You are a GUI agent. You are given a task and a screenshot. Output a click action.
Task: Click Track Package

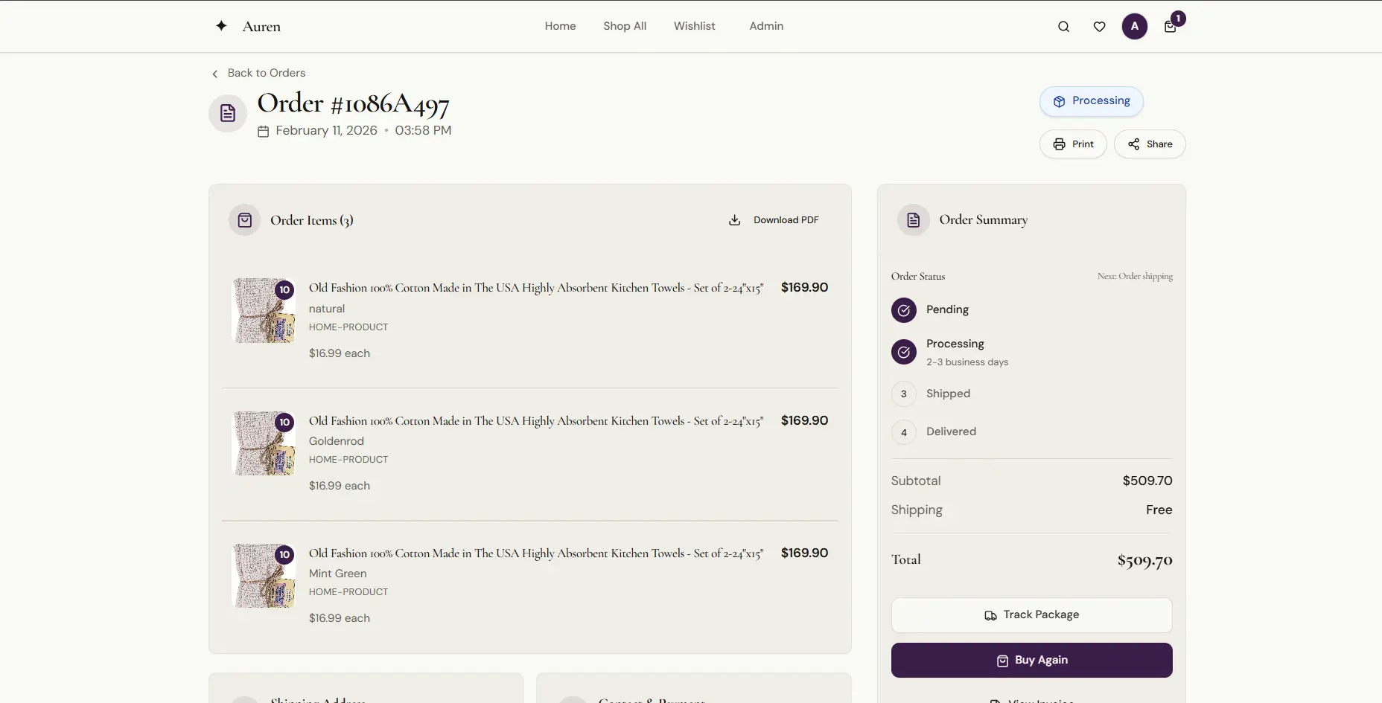[1032, 614]
